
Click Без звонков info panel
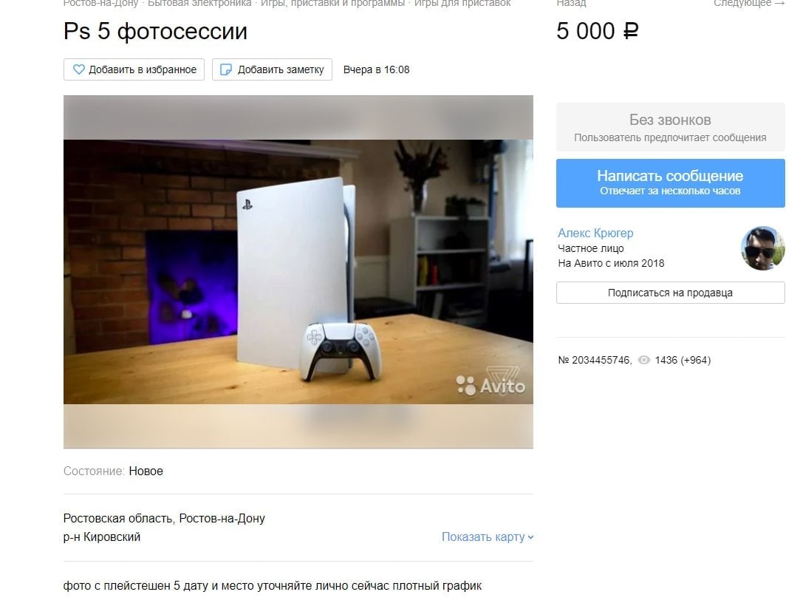(671, 127)
